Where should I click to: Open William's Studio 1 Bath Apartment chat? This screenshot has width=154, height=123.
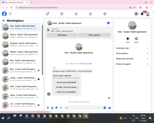(x=21, y=53)
